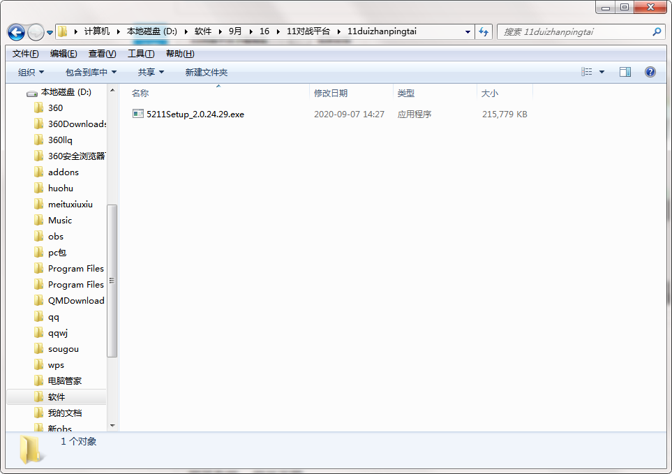This screenshot has height=474, width=672.
Task: Click the Back navigation arrow
Action: (x=15, y=32)
